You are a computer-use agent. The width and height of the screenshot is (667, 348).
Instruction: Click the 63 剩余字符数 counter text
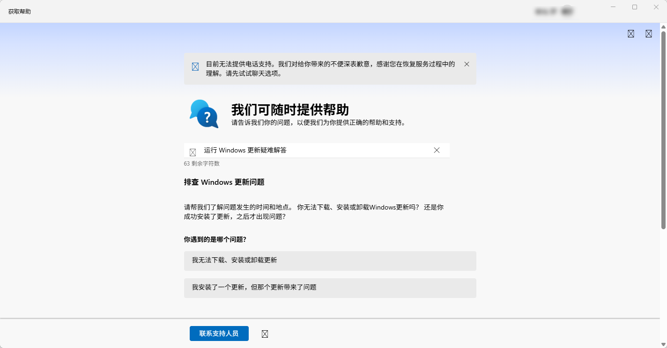[x=202, y=164]
